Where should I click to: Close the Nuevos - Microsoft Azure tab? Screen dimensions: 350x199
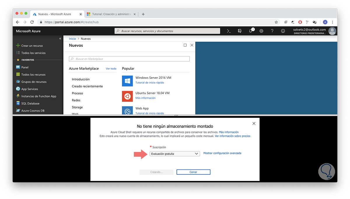[x=81, y=14]
